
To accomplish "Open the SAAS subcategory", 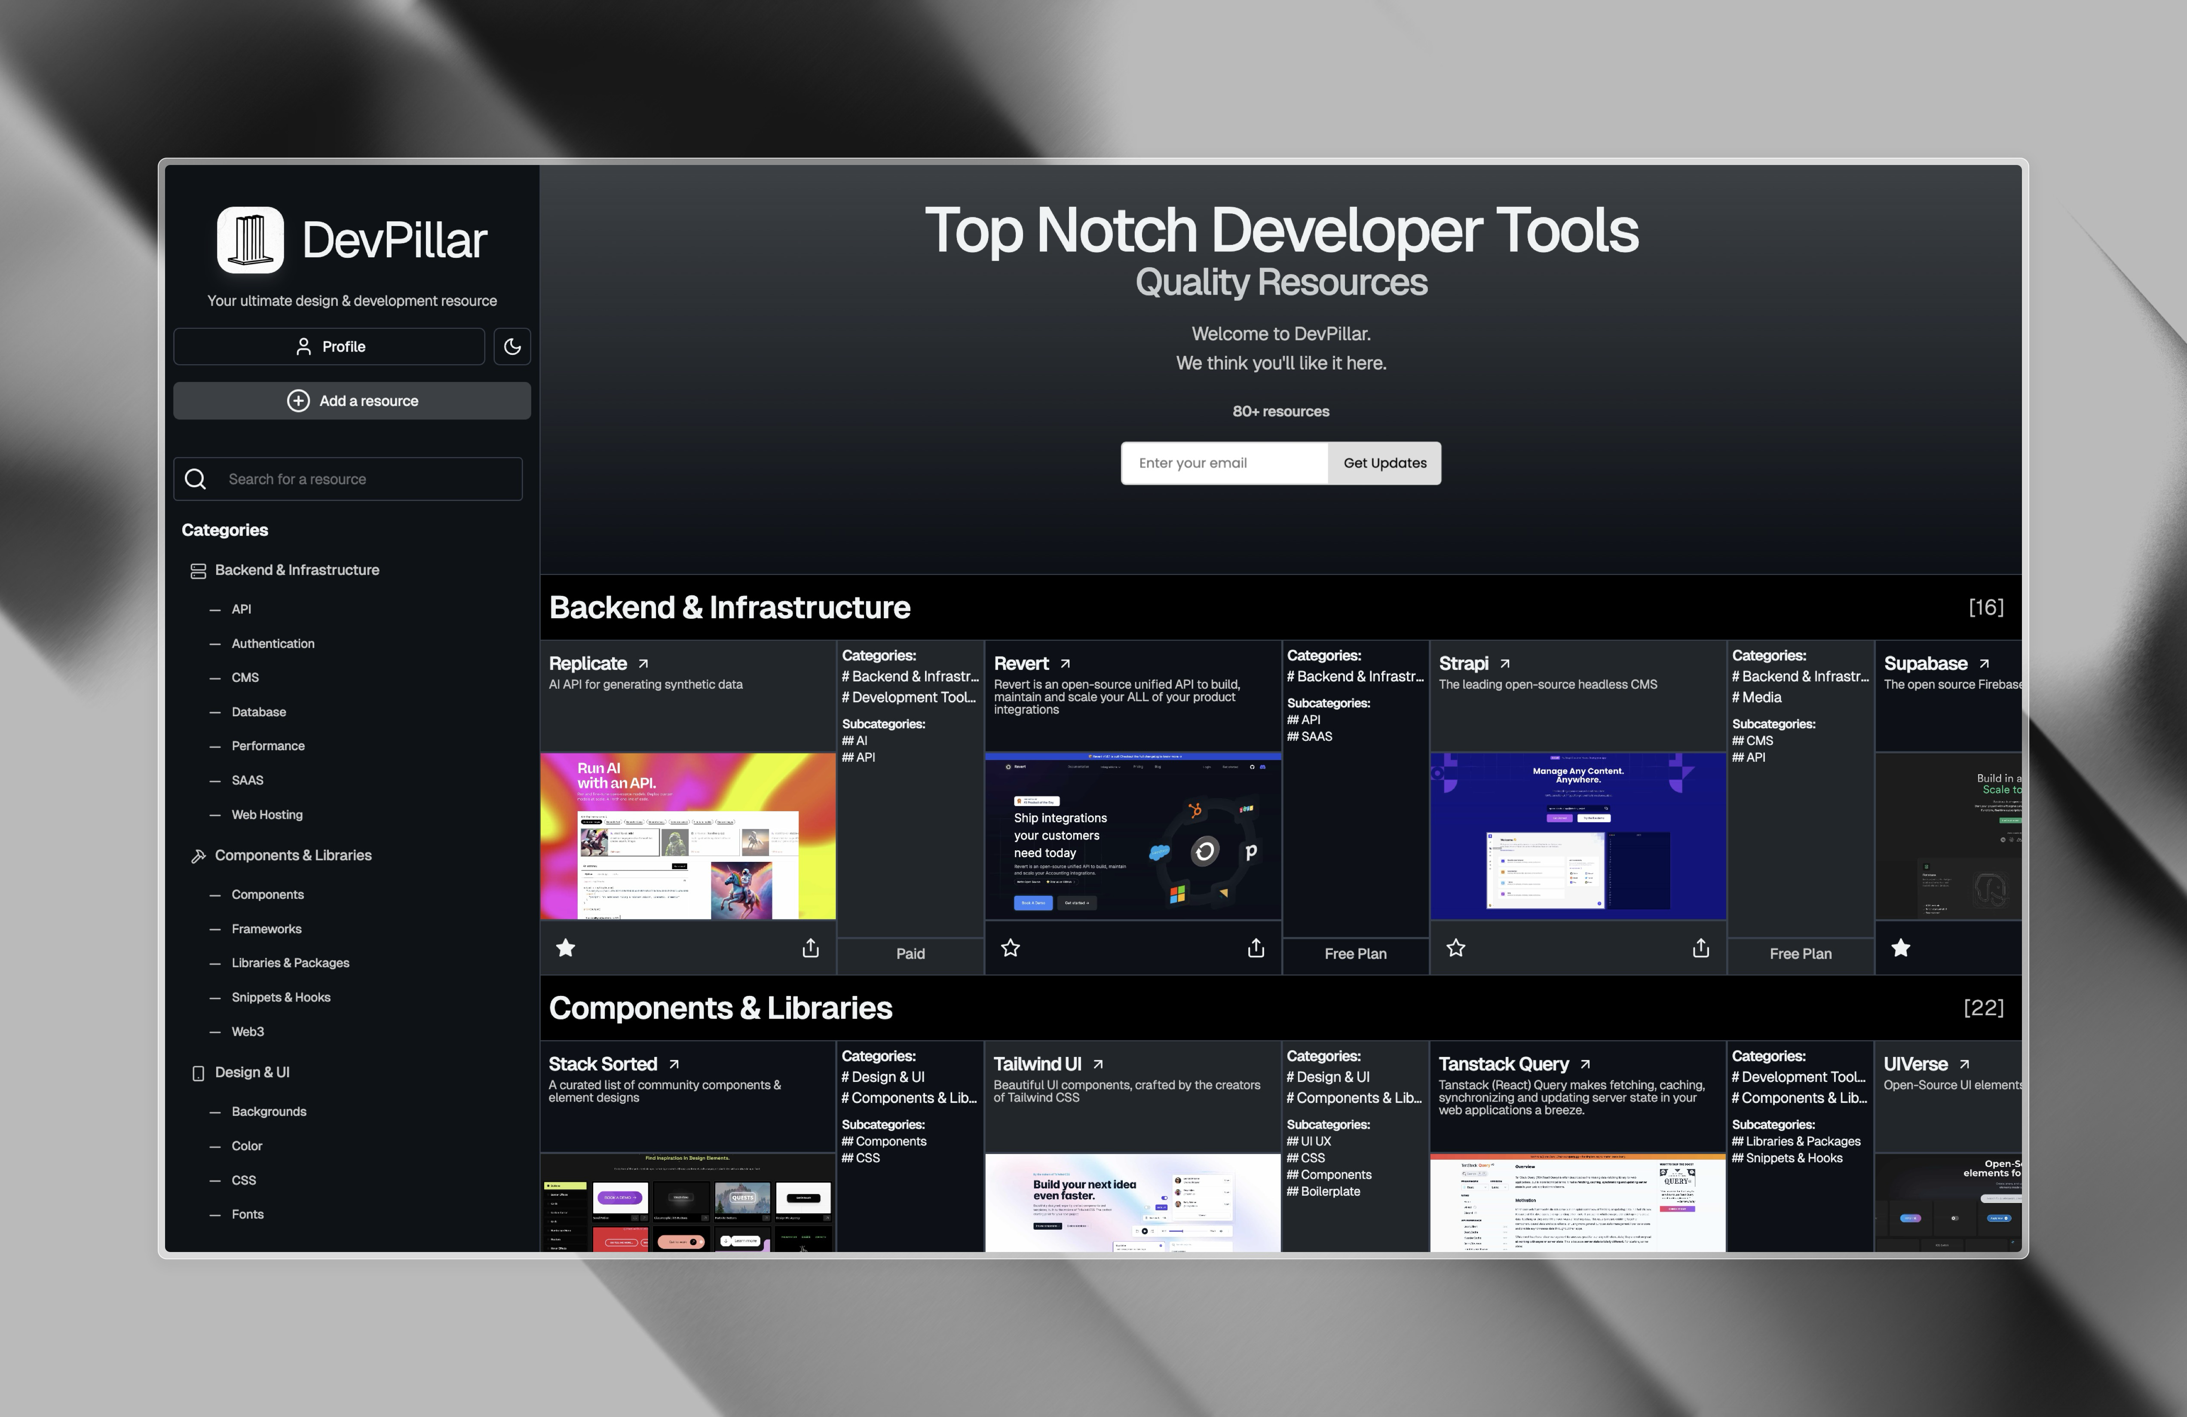I will (247, 780).
